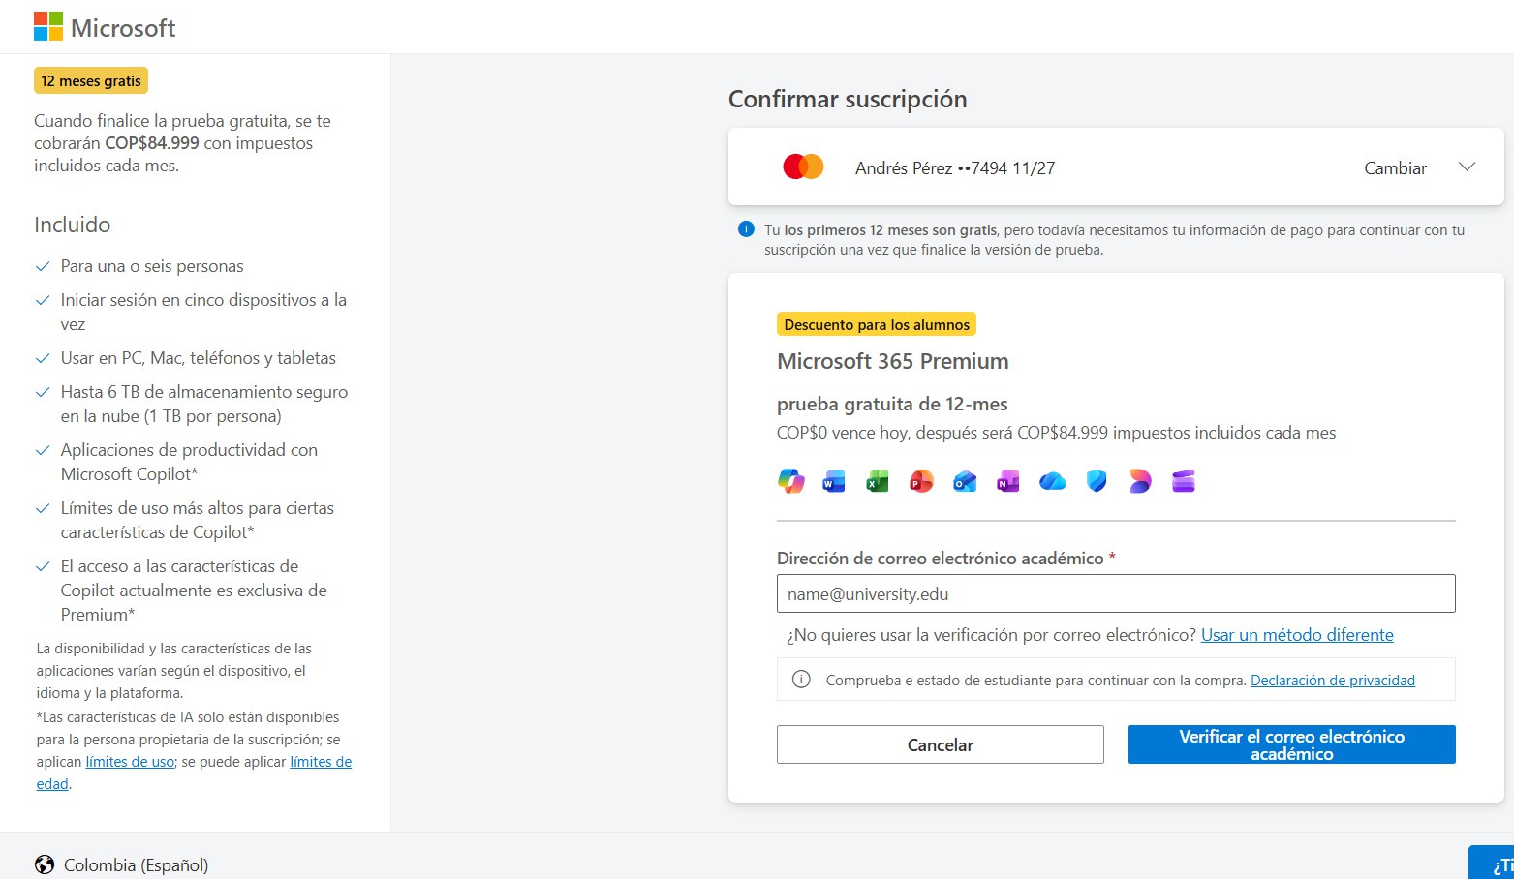Click Cambiar to change the payment card
The height and width of the screenshot is (879, 1514).
[x=1395, y=168]
